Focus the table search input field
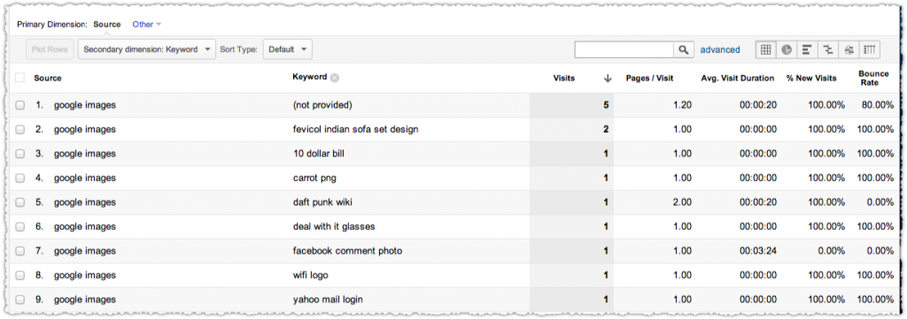The height and width of the screenshot is (319, 907). 624,49
